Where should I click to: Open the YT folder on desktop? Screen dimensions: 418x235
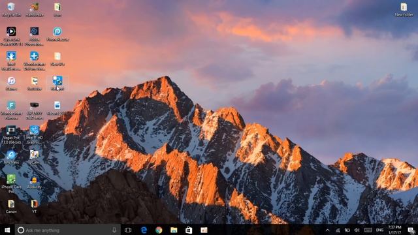click(35, 206)
